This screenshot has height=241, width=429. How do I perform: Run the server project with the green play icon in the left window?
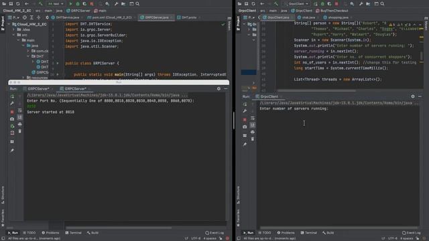(x=70, y=4)
